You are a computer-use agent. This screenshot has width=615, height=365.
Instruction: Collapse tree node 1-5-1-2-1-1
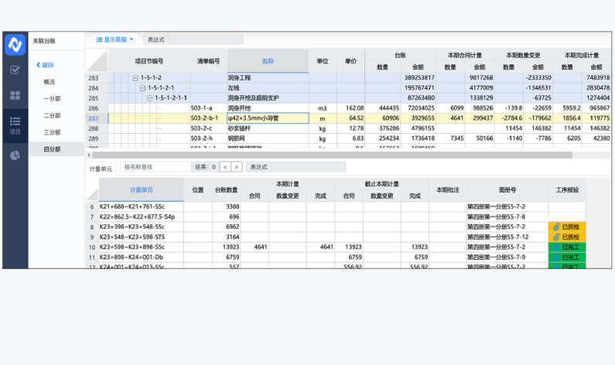150,98
